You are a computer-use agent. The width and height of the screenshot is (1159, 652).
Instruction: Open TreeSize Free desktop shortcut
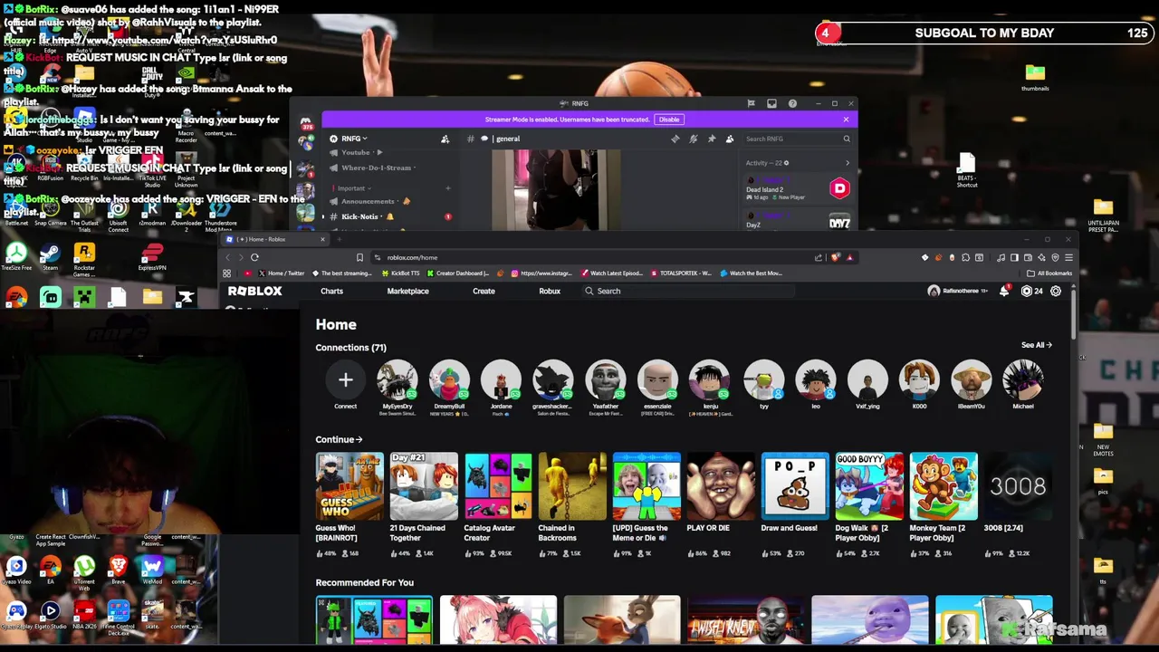[x=16, y=256]
